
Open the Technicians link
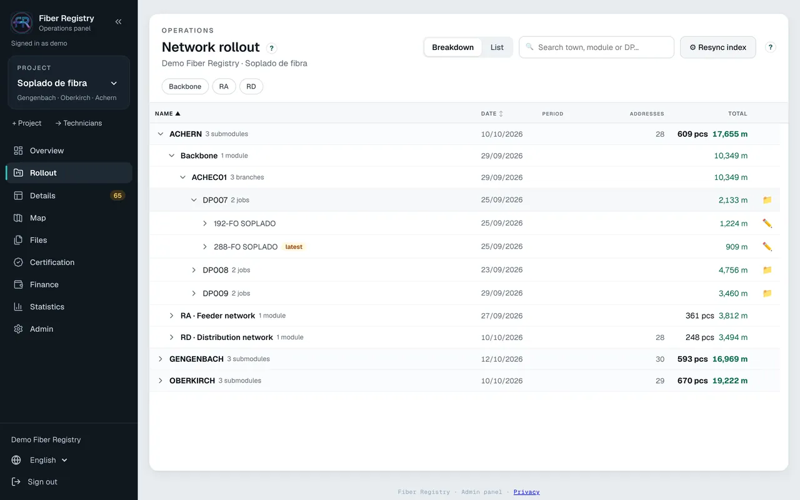pyautogui.click(x=78, y=123)
